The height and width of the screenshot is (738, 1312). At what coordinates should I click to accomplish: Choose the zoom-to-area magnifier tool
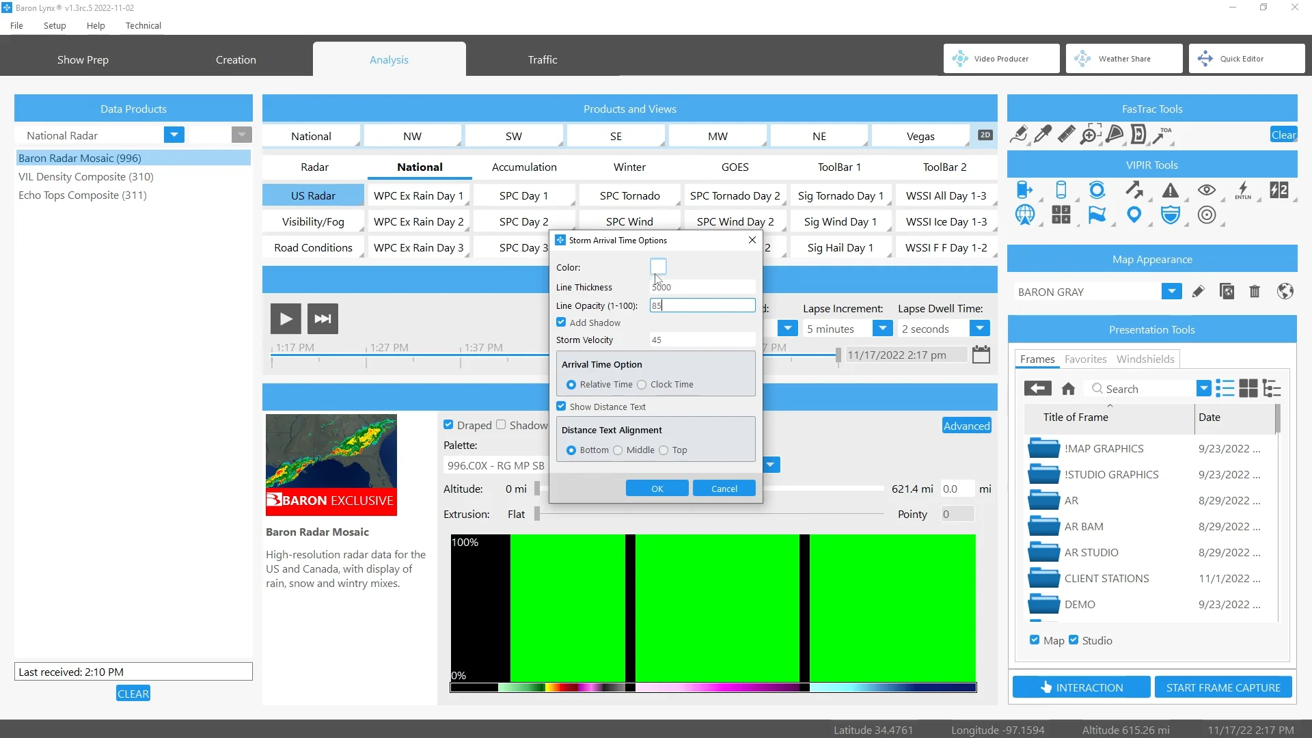point(1090,135)
